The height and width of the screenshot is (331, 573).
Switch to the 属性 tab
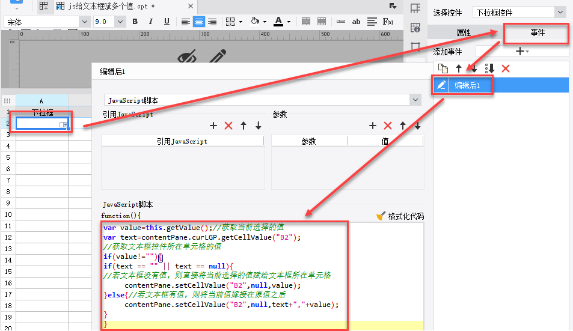tap(464, 32)
